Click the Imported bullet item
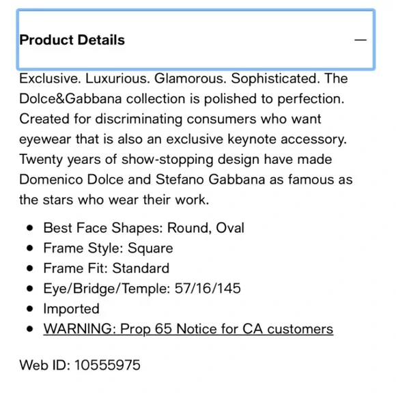 (71, 309)
